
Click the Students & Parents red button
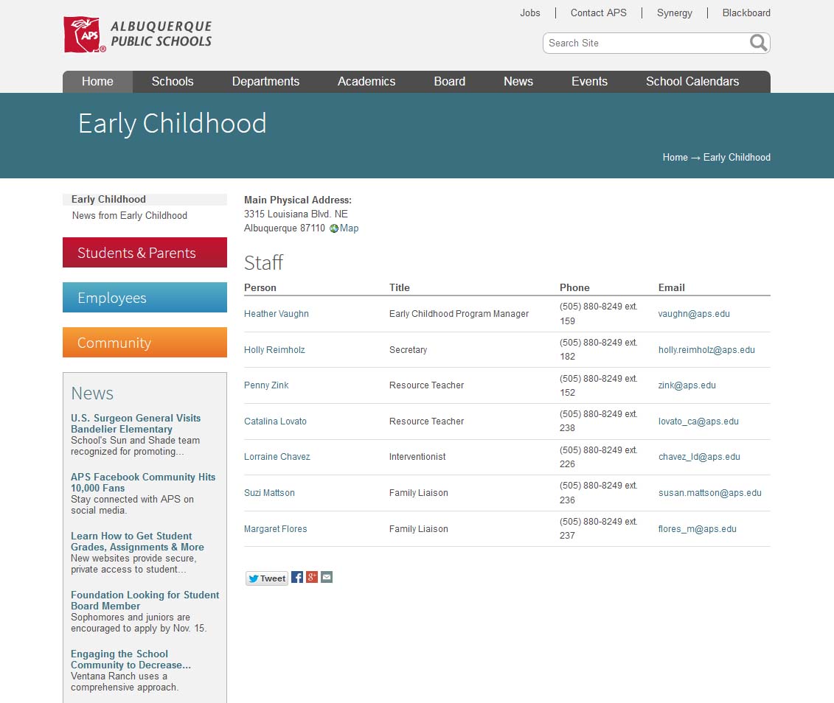(145, 253)
